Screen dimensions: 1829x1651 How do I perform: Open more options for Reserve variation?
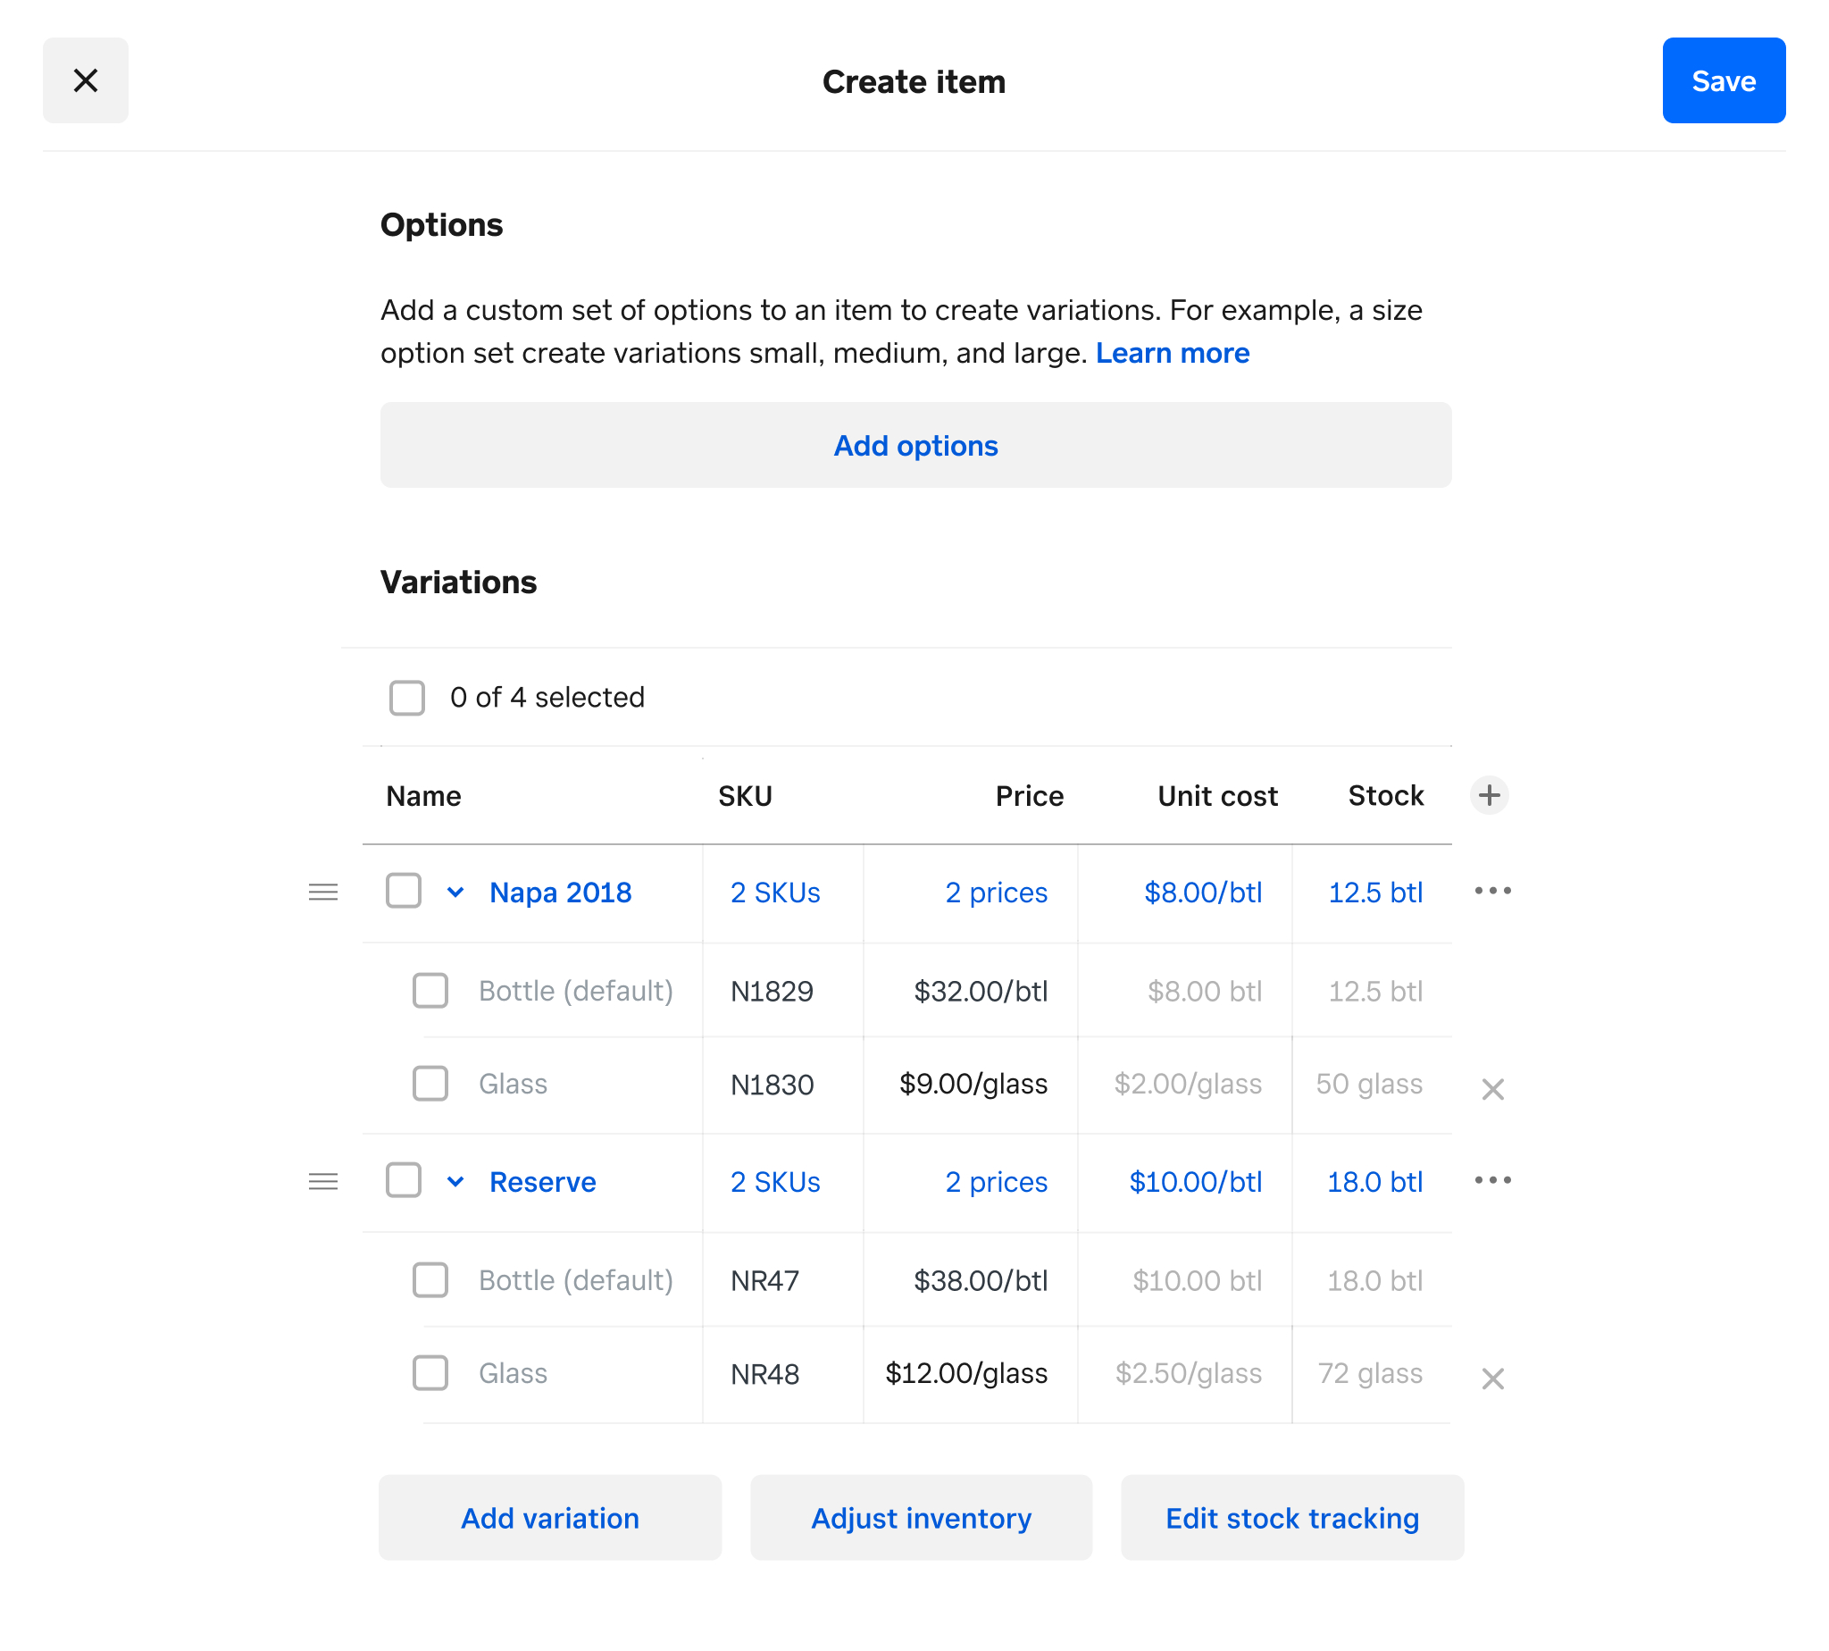(x=1491, y=1180)
